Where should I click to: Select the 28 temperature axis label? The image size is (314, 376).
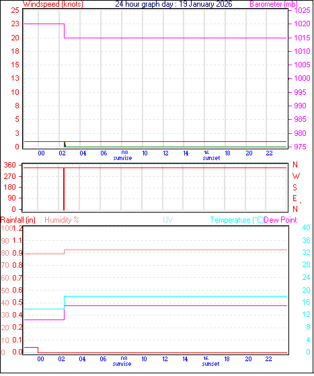(307, 264)
